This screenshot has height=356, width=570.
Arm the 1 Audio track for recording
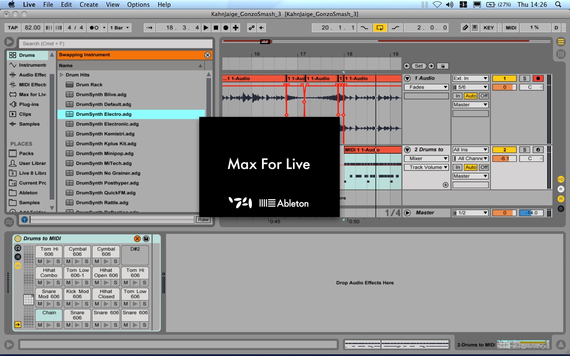[x=538, y=78]
